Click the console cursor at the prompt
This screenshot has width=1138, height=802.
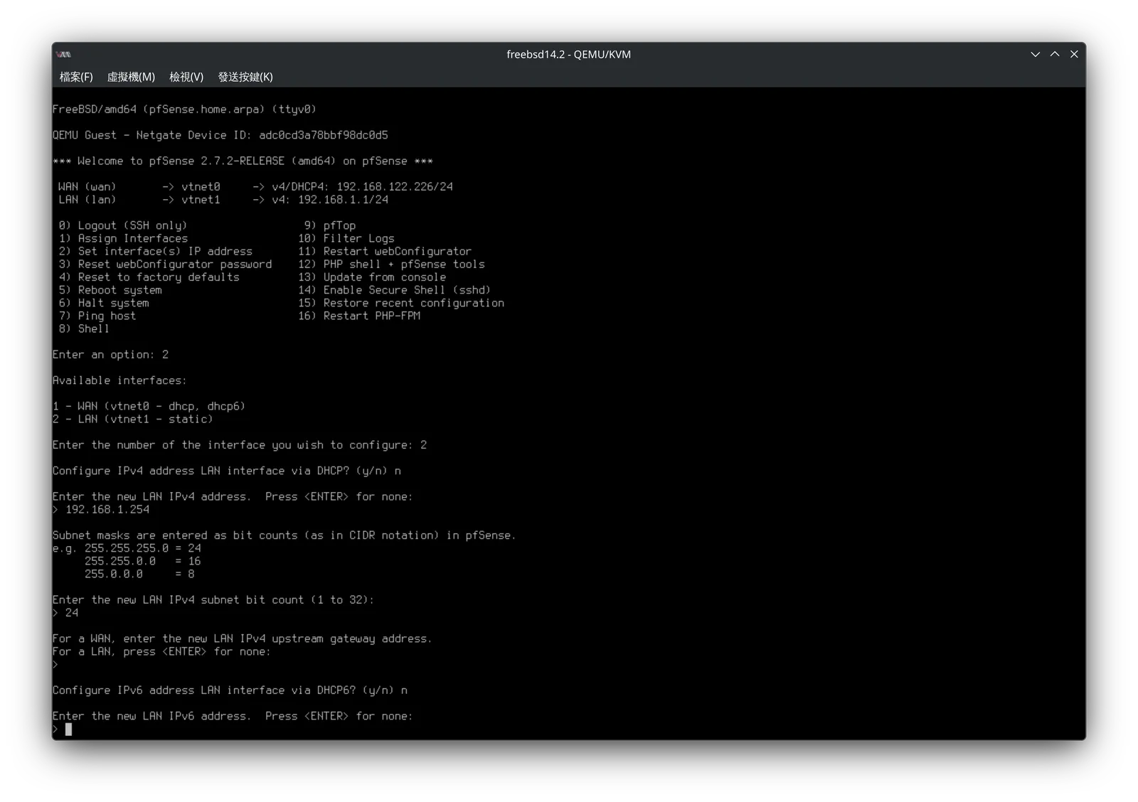pos(68,729)
